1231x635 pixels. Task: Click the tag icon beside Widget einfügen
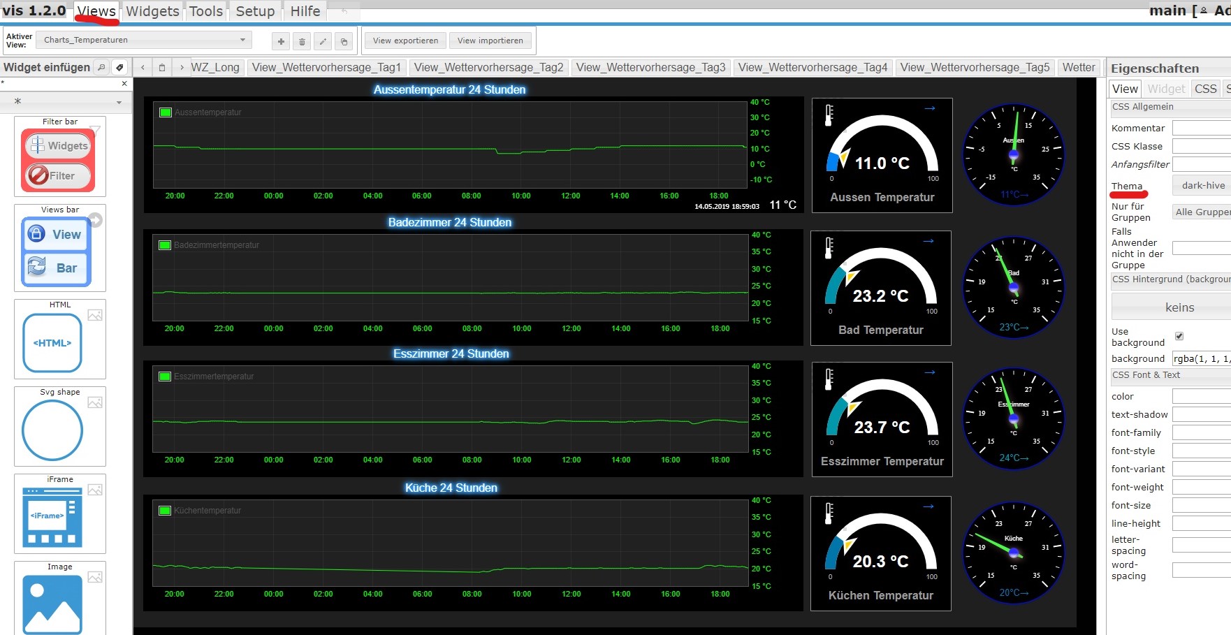tap(119, 68)
